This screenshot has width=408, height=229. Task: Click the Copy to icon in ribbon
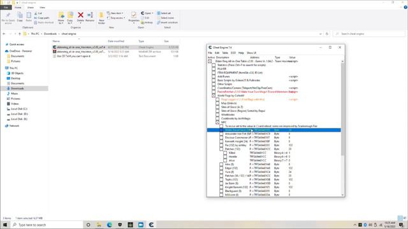(x=70, y=15)
